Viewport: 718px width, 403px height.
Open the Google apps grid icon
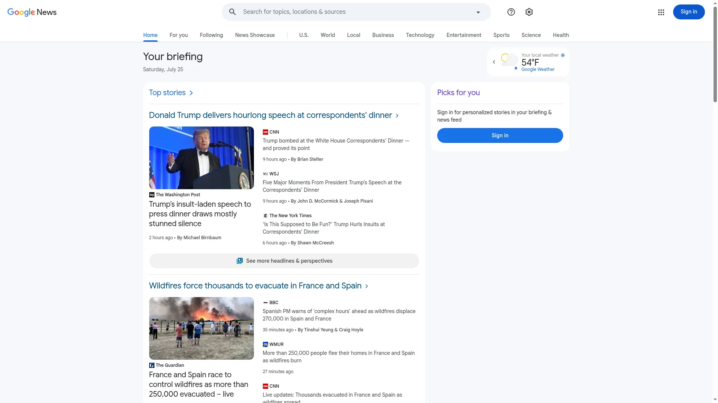tap(661, 12)
